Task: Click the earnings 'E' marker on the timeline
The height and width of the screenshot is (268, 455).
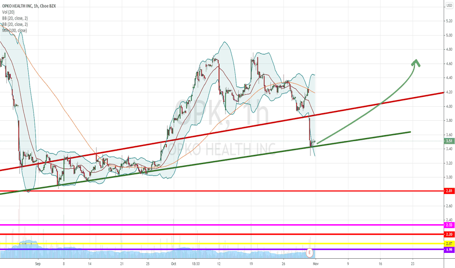Action: (310, 252)
